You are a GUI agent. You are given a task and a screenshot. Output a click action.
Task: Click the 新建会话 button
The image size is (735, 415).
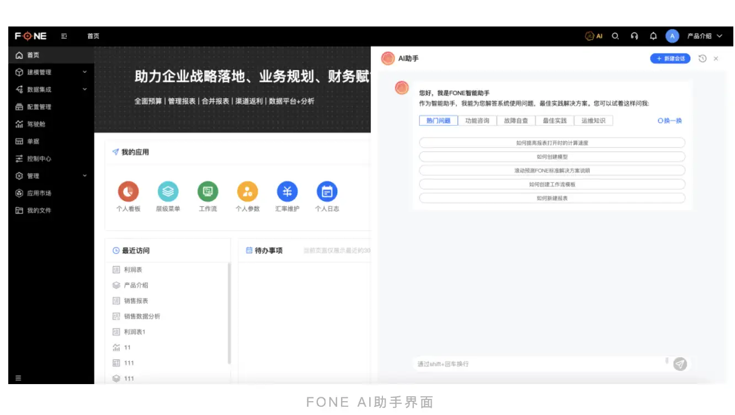pos(670,58)
